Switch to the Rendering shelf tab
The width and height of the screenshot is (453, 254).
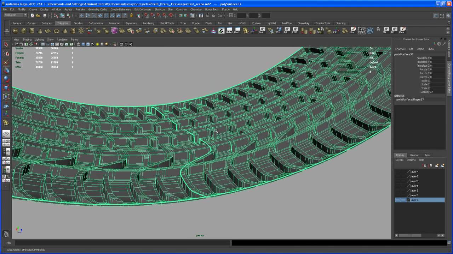pos(148,23)
